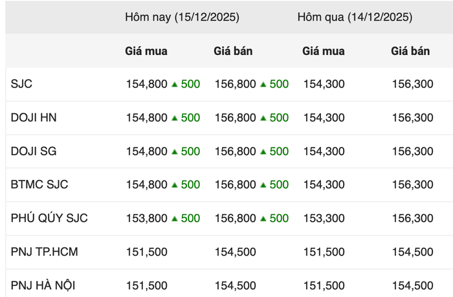
Task: Click the green up arrow beside PHÚ QUÝ SJC's buy price
Action: point(174,219)
